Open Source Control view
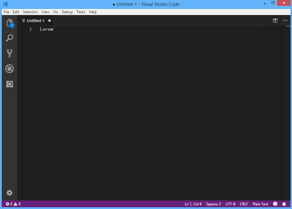The width and height of the screenshot is (292, 209). [9, 53]
